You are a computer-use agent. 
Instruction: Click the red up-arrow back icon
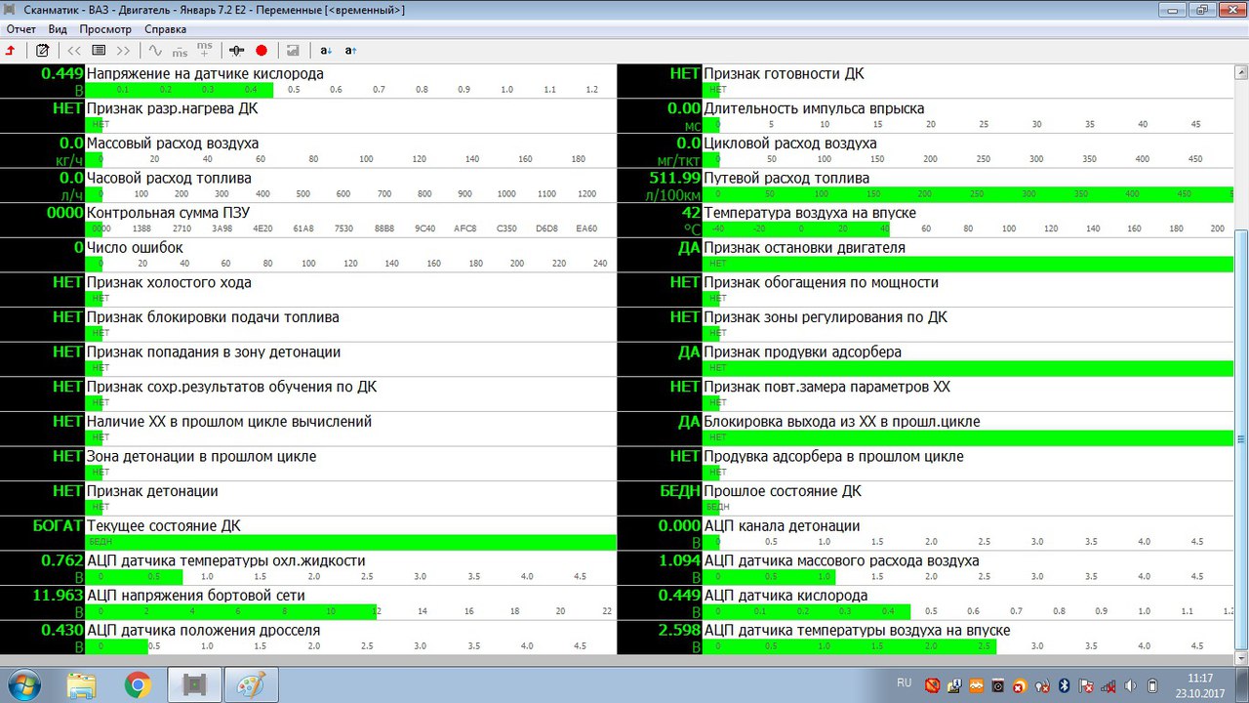tap(11, 50)
